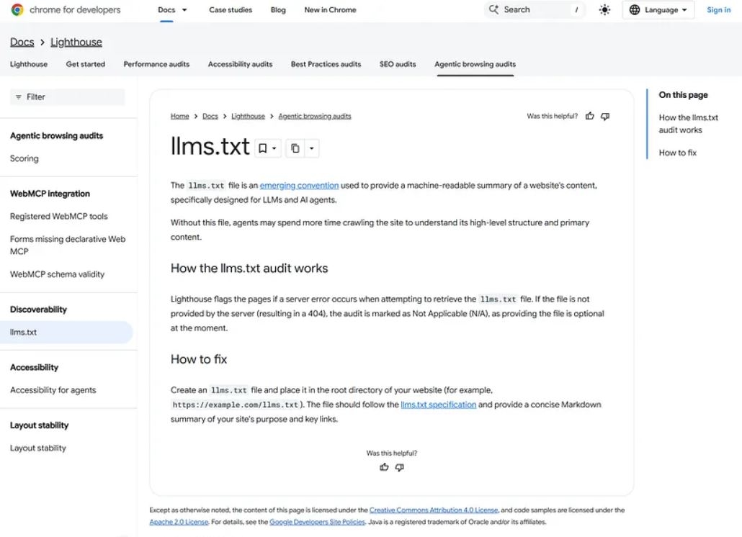The image size is (742, 537).
Task: Jump to How to fix section
Action: (678, 153)
